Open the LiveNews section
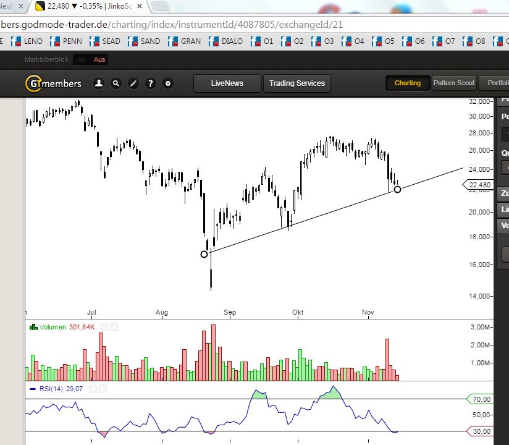 click(x=227, y=83)
